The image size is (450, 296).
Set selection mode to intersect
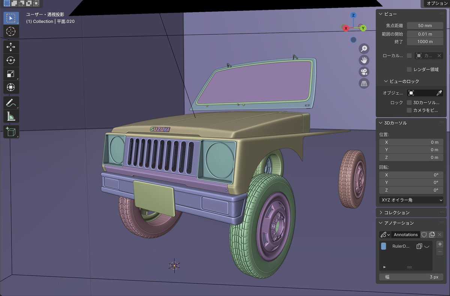tap(36, 3)
